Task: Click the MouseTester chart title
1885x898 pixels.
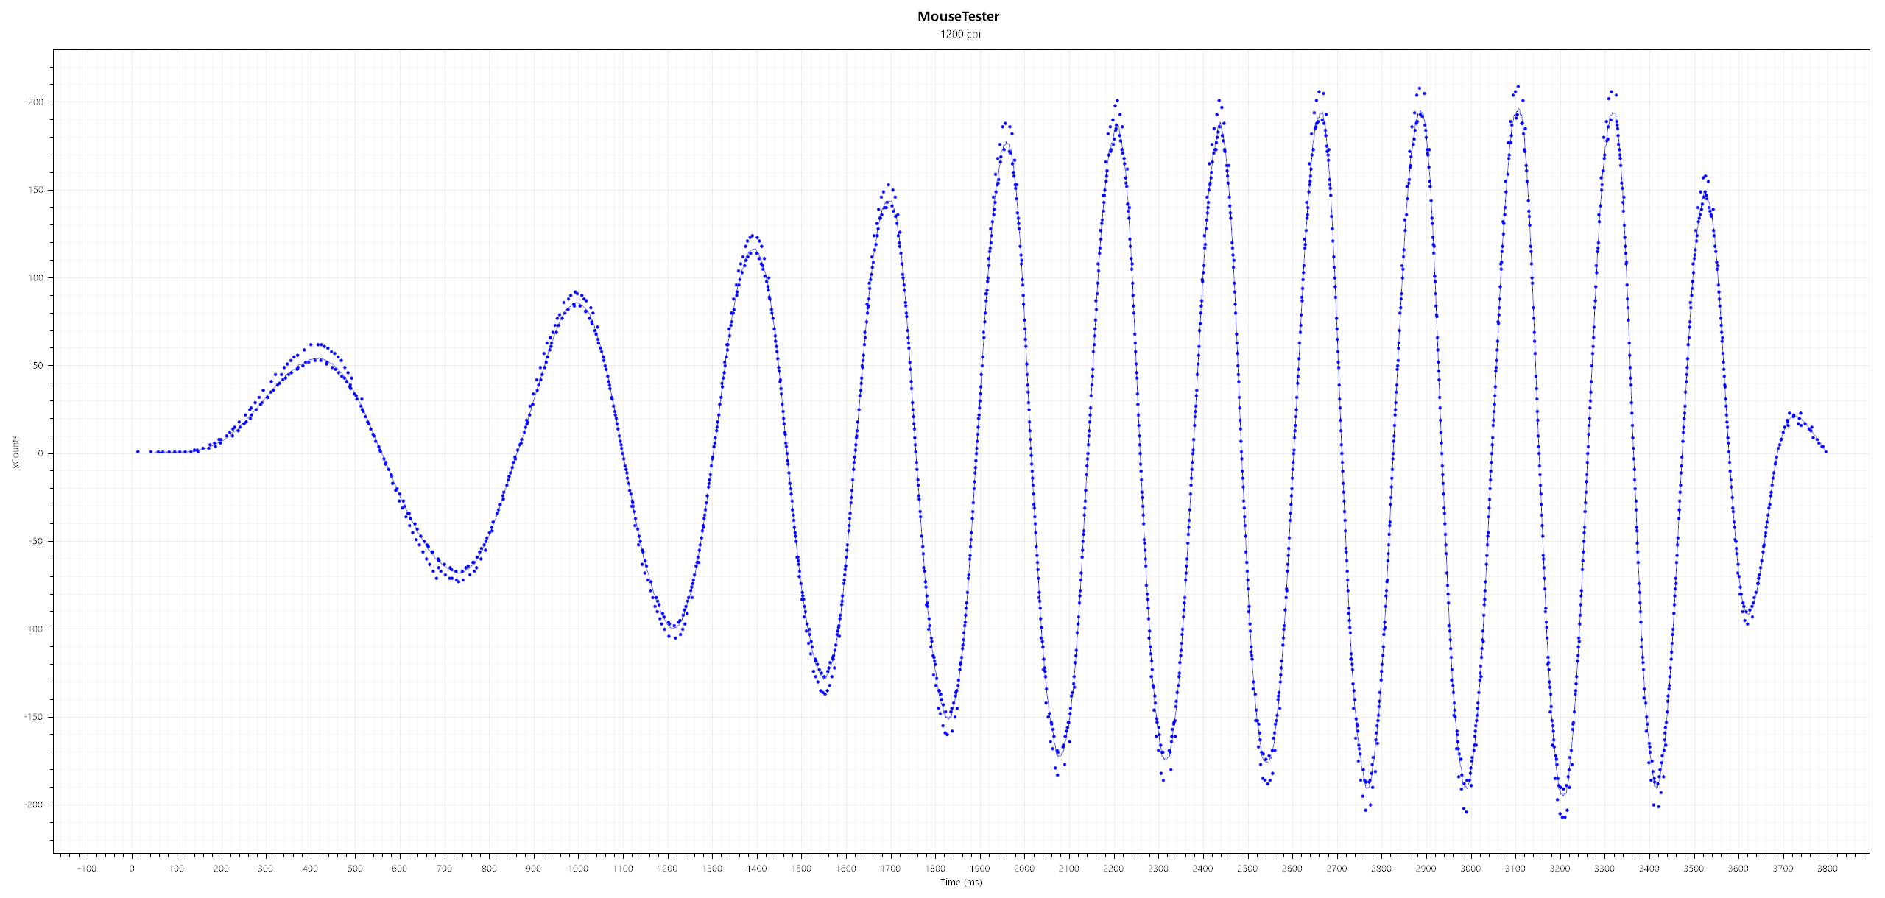Action: click(958, 16)
